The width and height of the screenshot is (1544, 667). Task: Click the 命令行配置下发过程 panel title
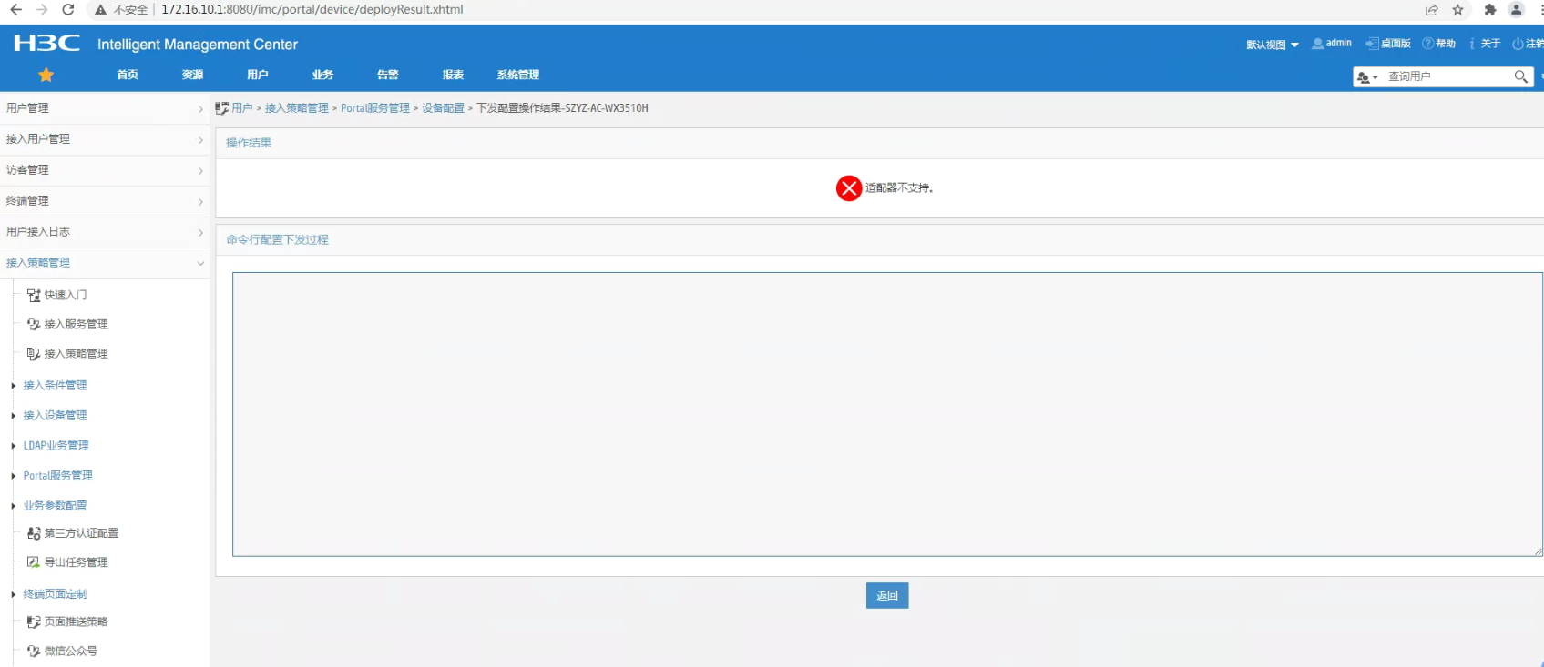click(278, 239)
